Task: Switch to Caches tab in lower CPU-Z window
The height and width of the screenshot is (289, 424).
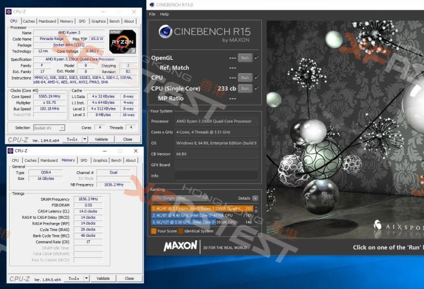Action: (30, 160)
